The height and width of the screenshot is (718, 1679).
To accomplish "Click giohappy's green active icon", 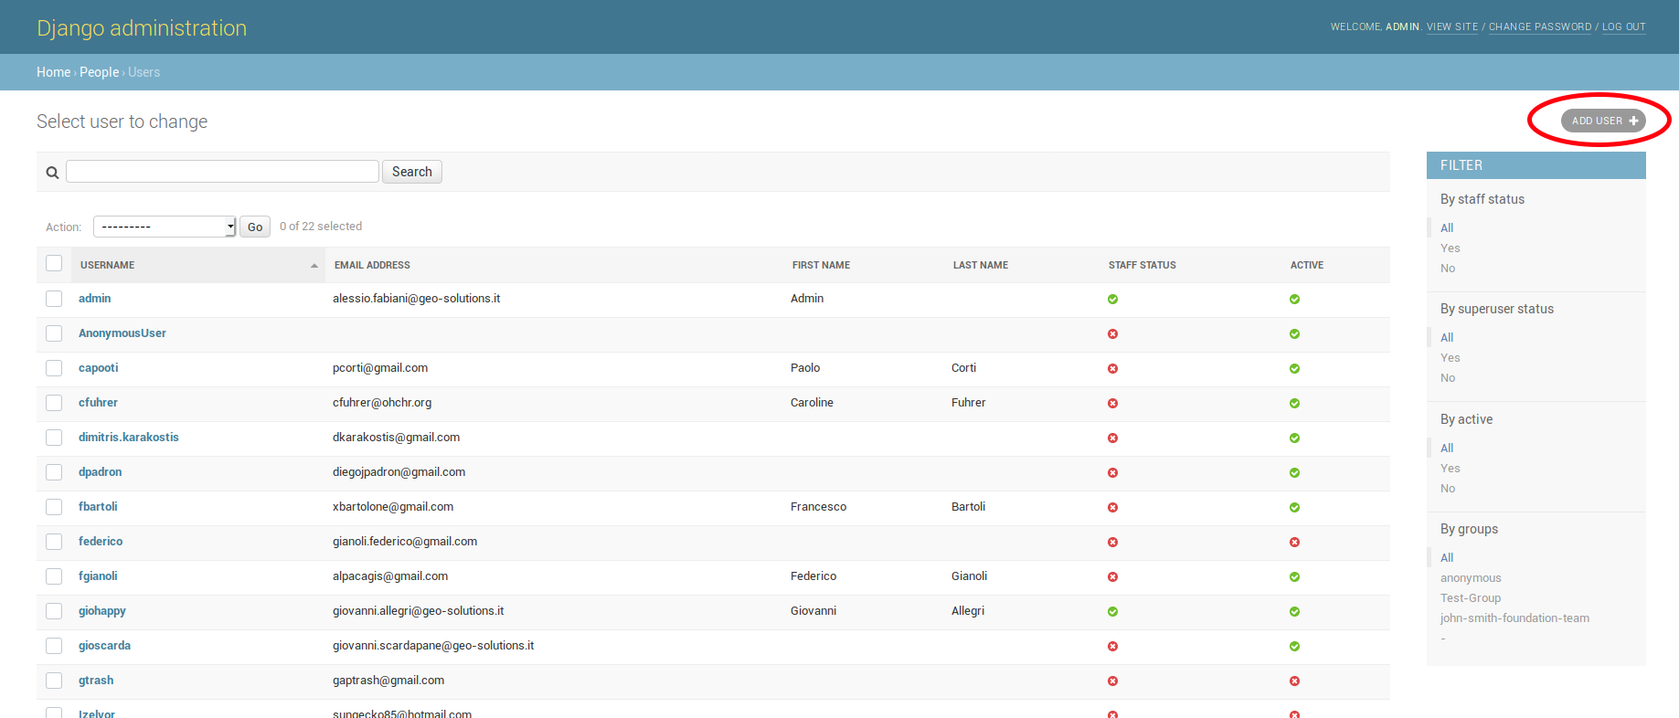I will point(1294,612).
